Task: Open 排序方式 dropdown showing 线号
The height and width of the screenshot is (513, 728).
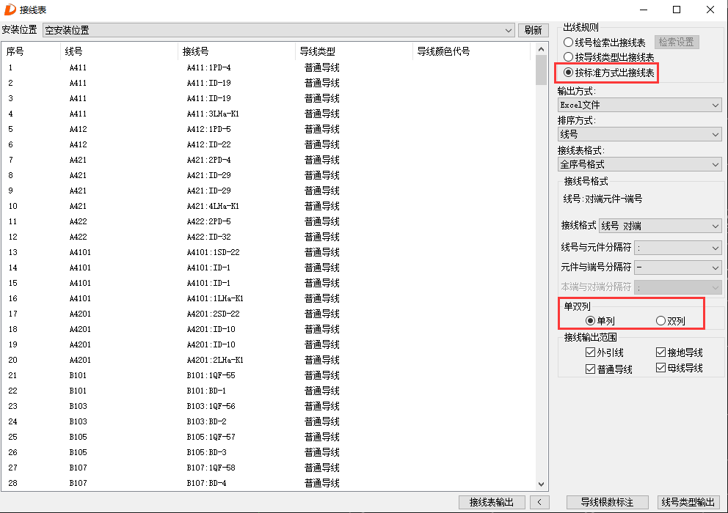Action: (639, 135)
